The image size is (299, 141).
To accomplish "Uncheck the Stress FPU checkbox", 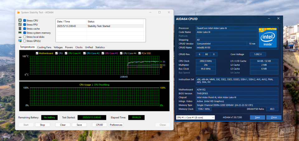I will tap(25, 25).
